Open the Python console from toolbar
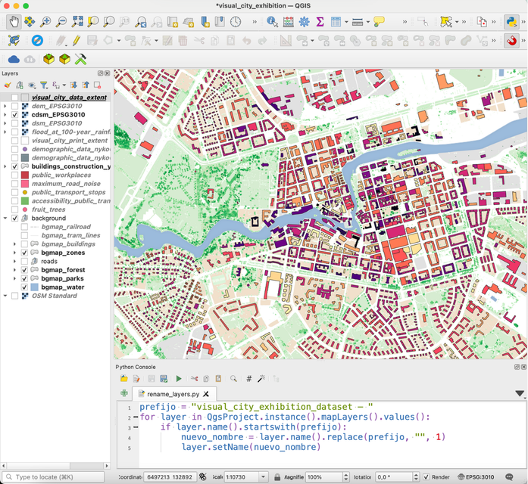This screenshot has width=528, height=484. click(511, 22)
